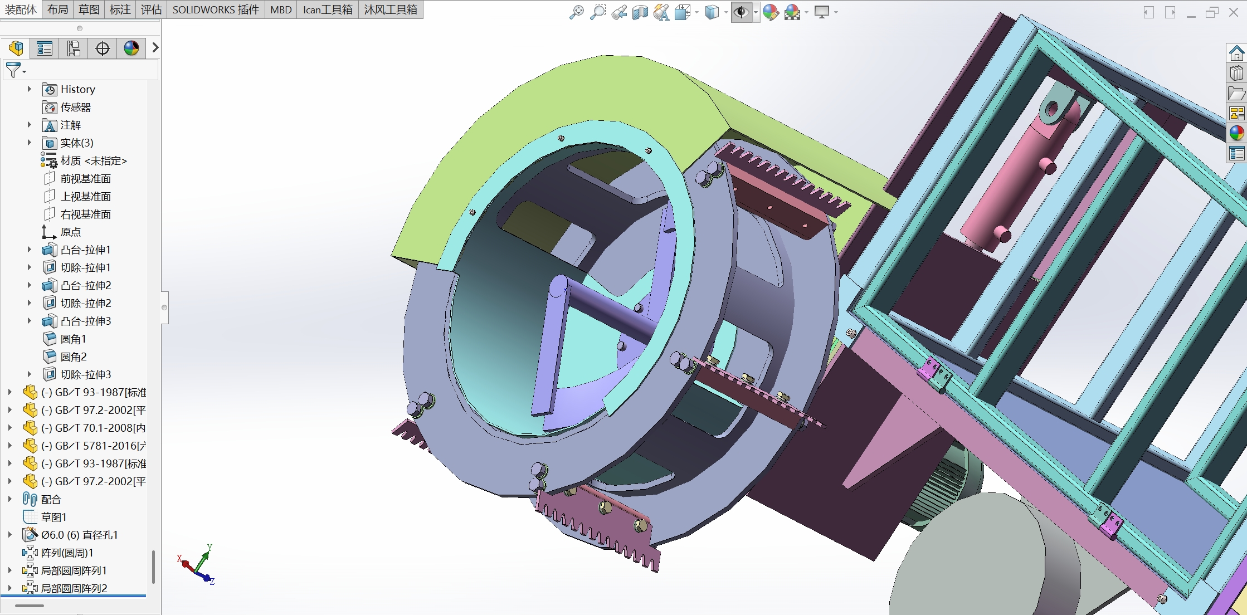Image resolution: width=1247 pixels, height=615 pixels.
Task: Click the View Settings monitor icon
Action: (x=822, y=12)
